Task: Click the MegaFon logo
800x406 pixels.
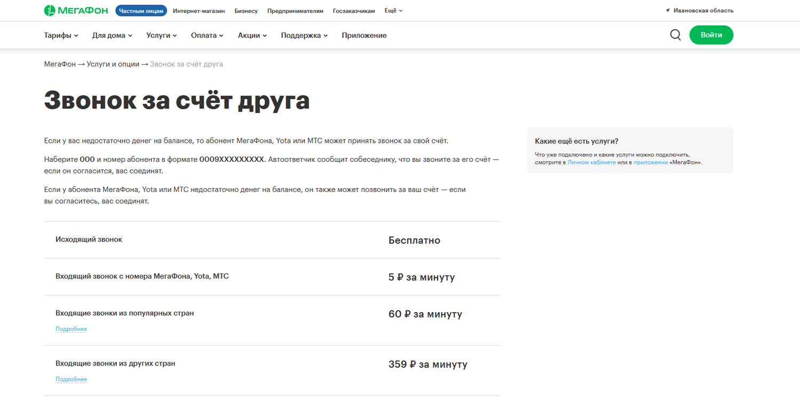Action: click(76, 11)
